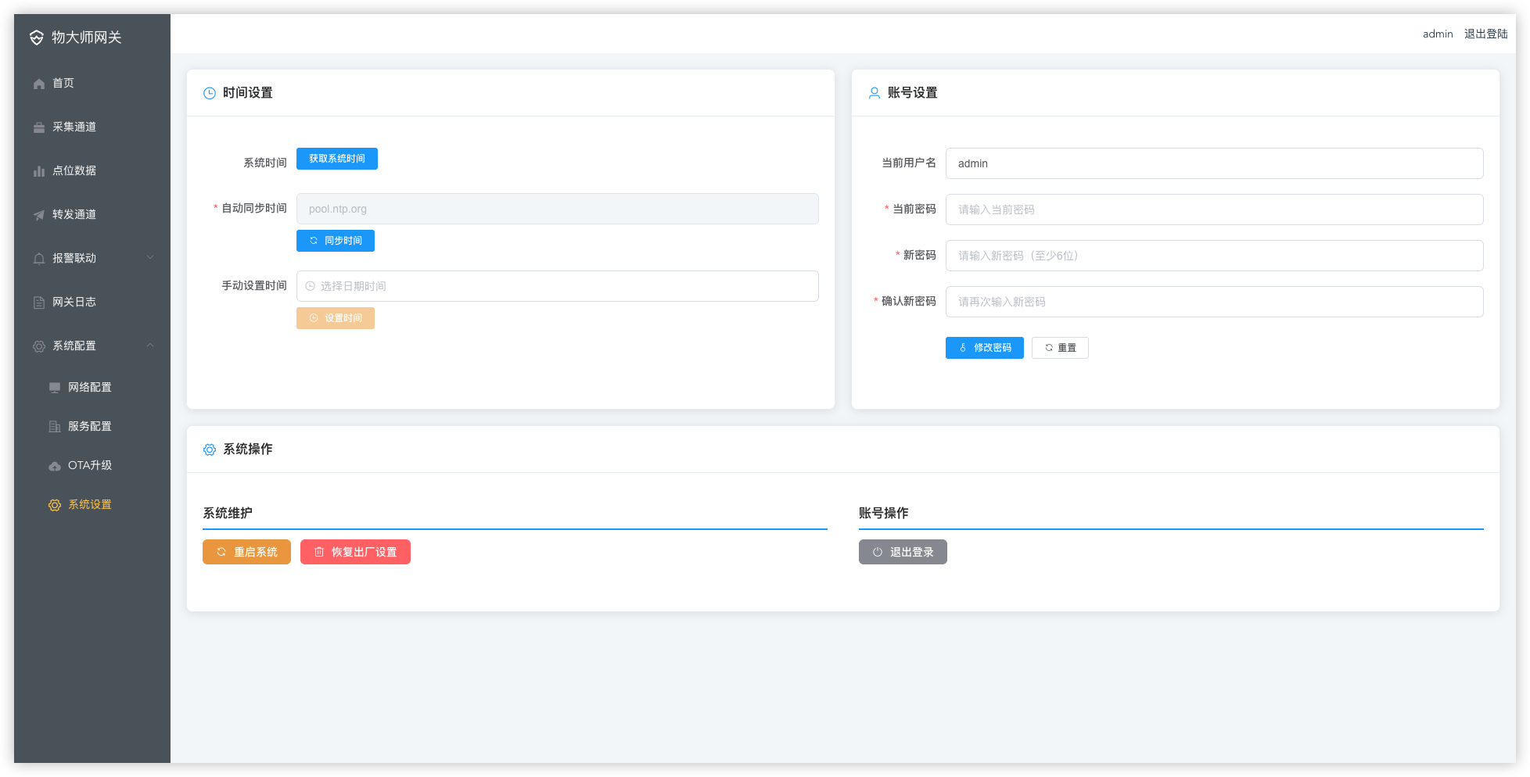Click the 同步时间 button

point(336,241)
